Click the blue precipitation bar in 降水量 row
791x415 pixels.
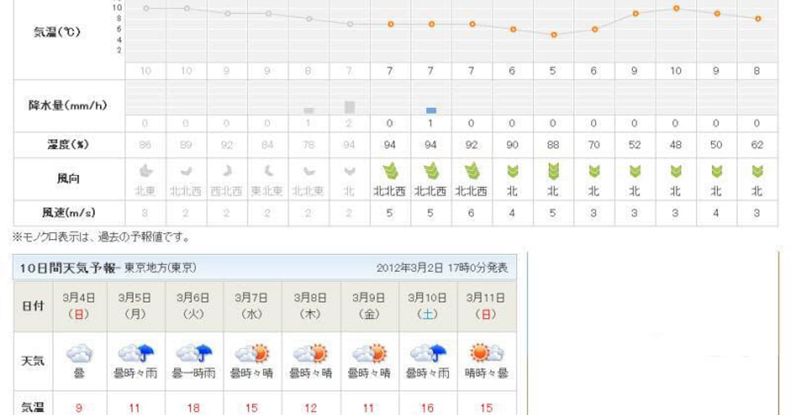pos(431,111)
